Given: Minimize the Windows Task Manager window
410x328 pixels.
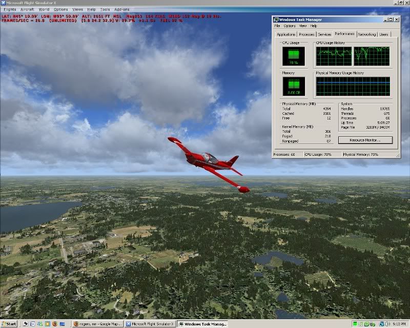Looking at the screenshot, I should click(385, 19).
